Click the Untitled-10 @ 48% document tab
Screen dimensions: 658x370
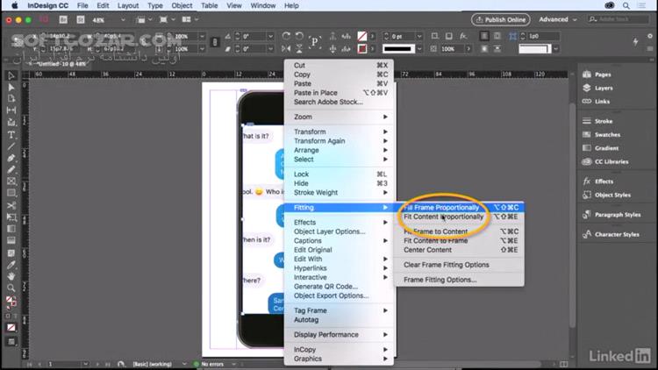point(58,64)
